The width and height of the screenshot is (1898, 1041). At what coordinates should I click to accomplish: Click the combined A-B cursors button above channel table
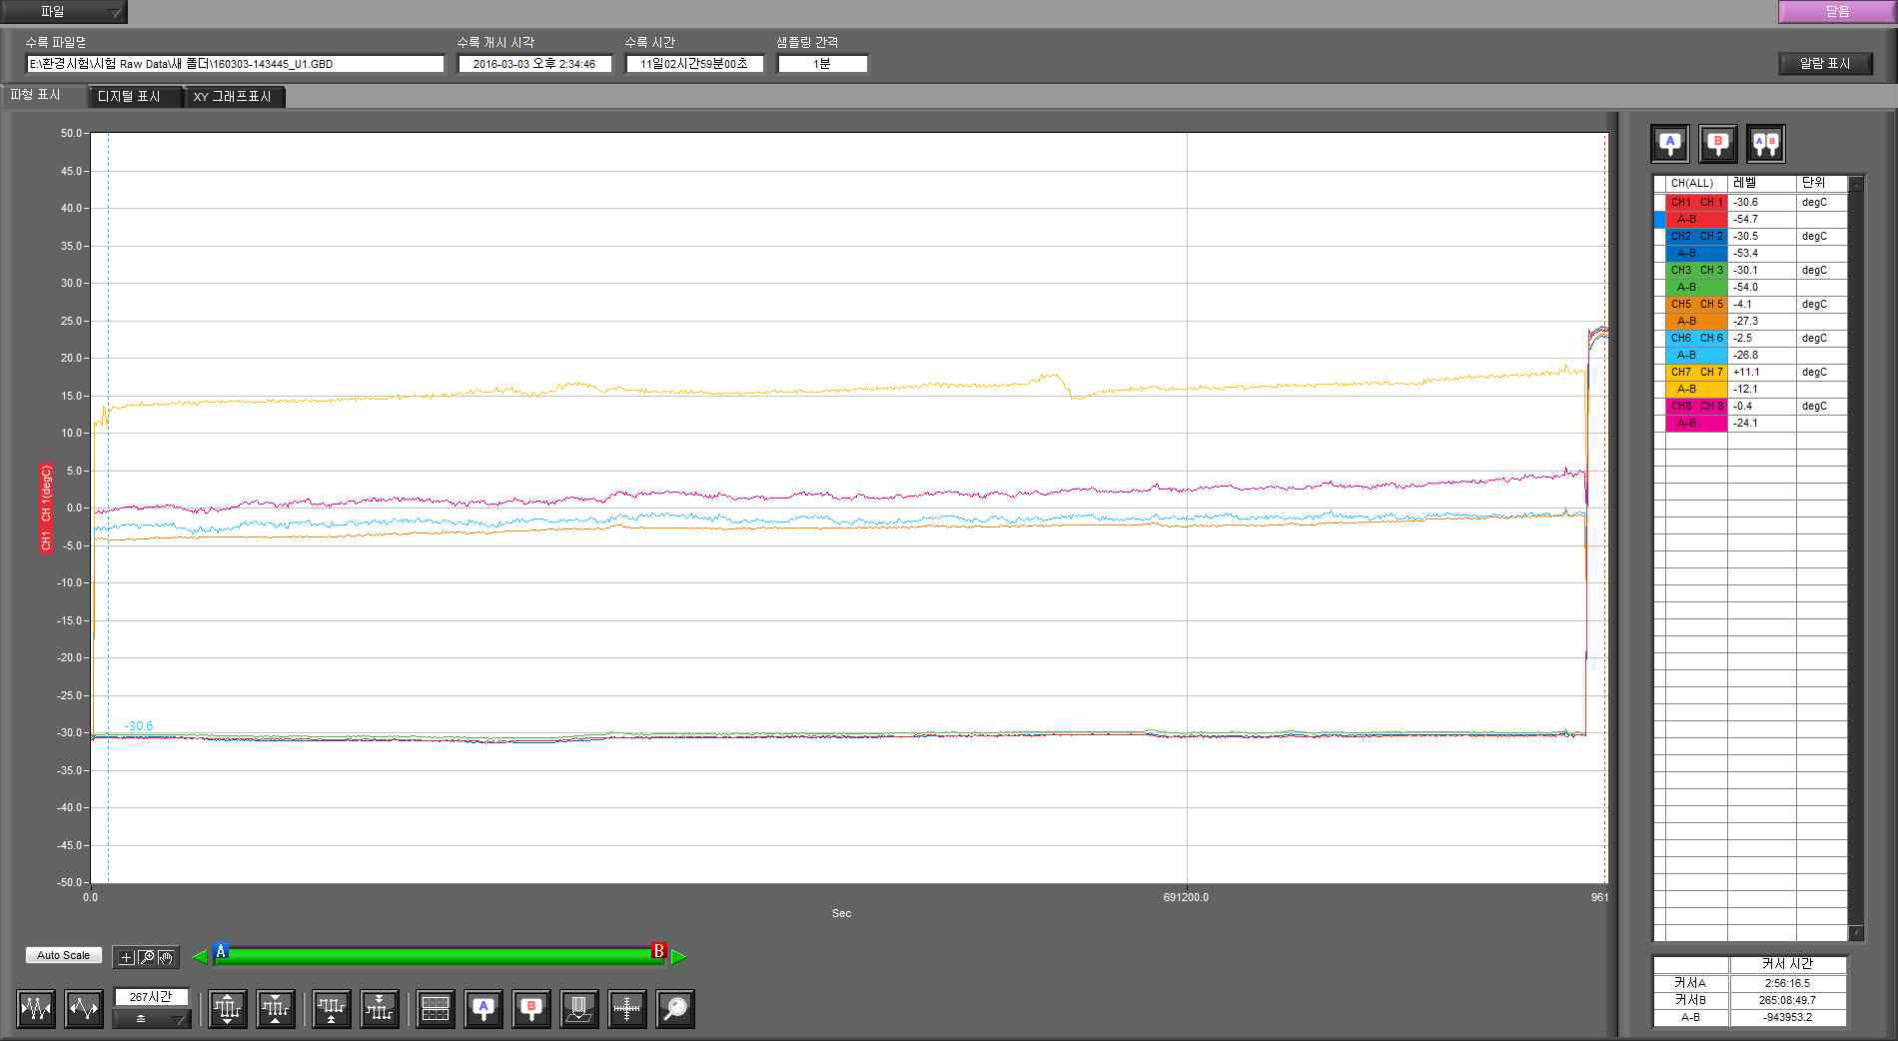(1766, 144)
